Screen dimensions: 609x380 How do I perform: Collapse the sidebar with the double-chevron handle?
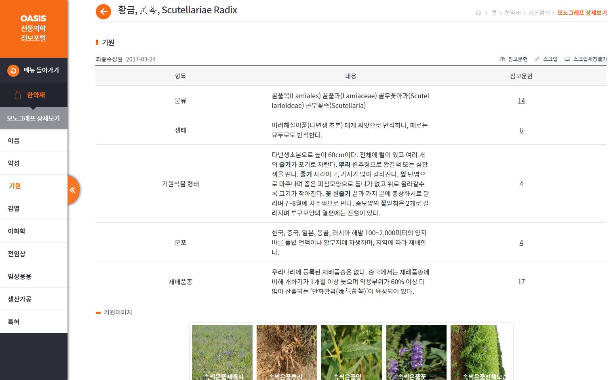tap(73, 190)
